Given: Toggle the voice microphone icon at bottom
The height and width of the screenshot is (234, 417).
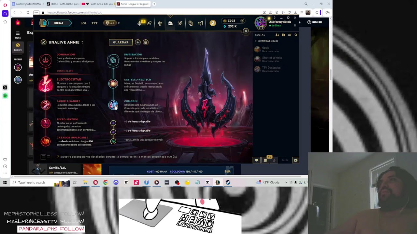Looking at the screenshot, I should coord(274,160).
